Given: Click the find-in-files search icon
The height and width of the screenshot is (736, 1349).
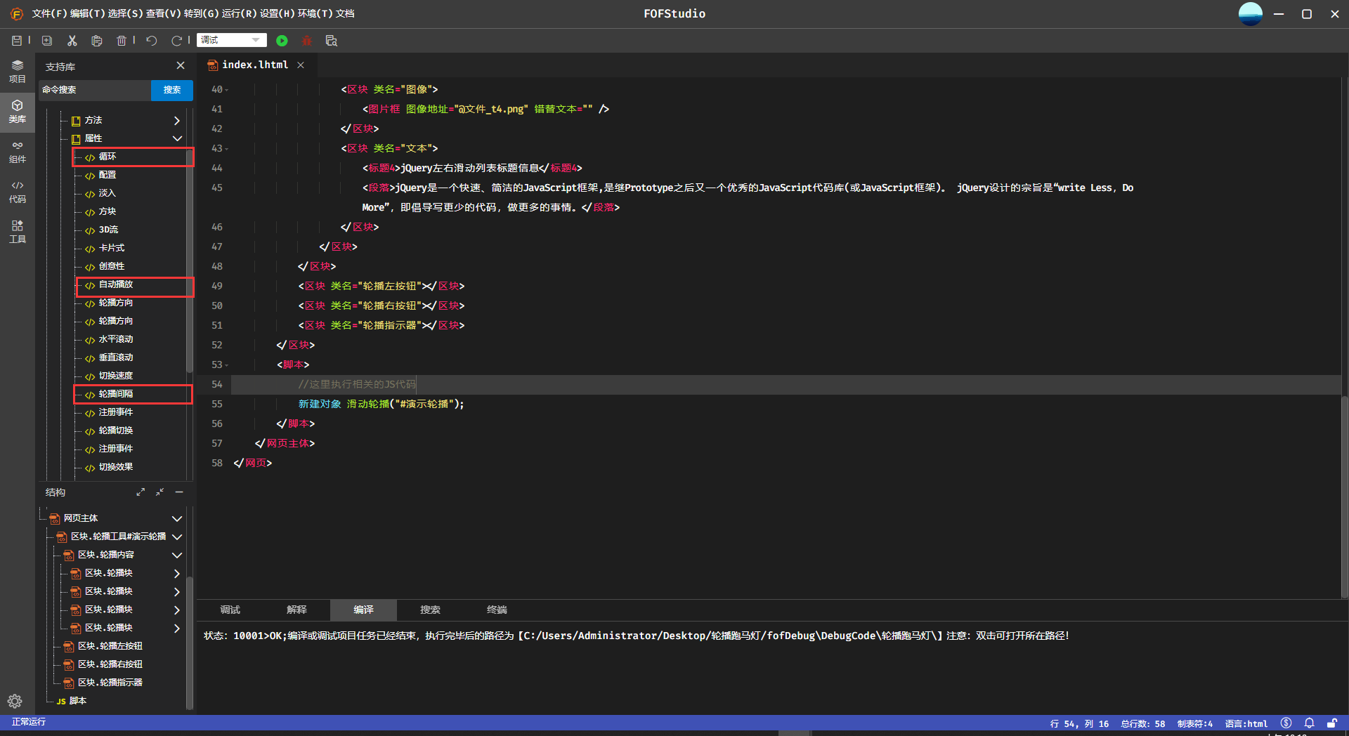Looking at the screenshot, I should (x=332, y=41).
